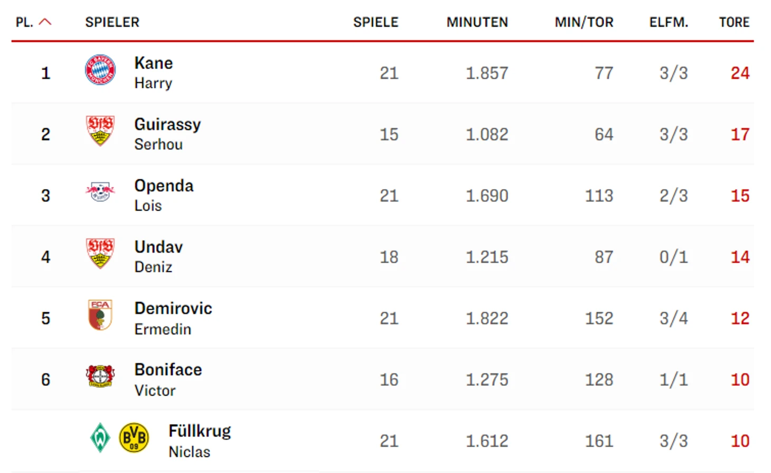Sort by the MIN/TOR column header
Image resolution: width=771 pixels, height=473 pixels.
click(584, 22)
